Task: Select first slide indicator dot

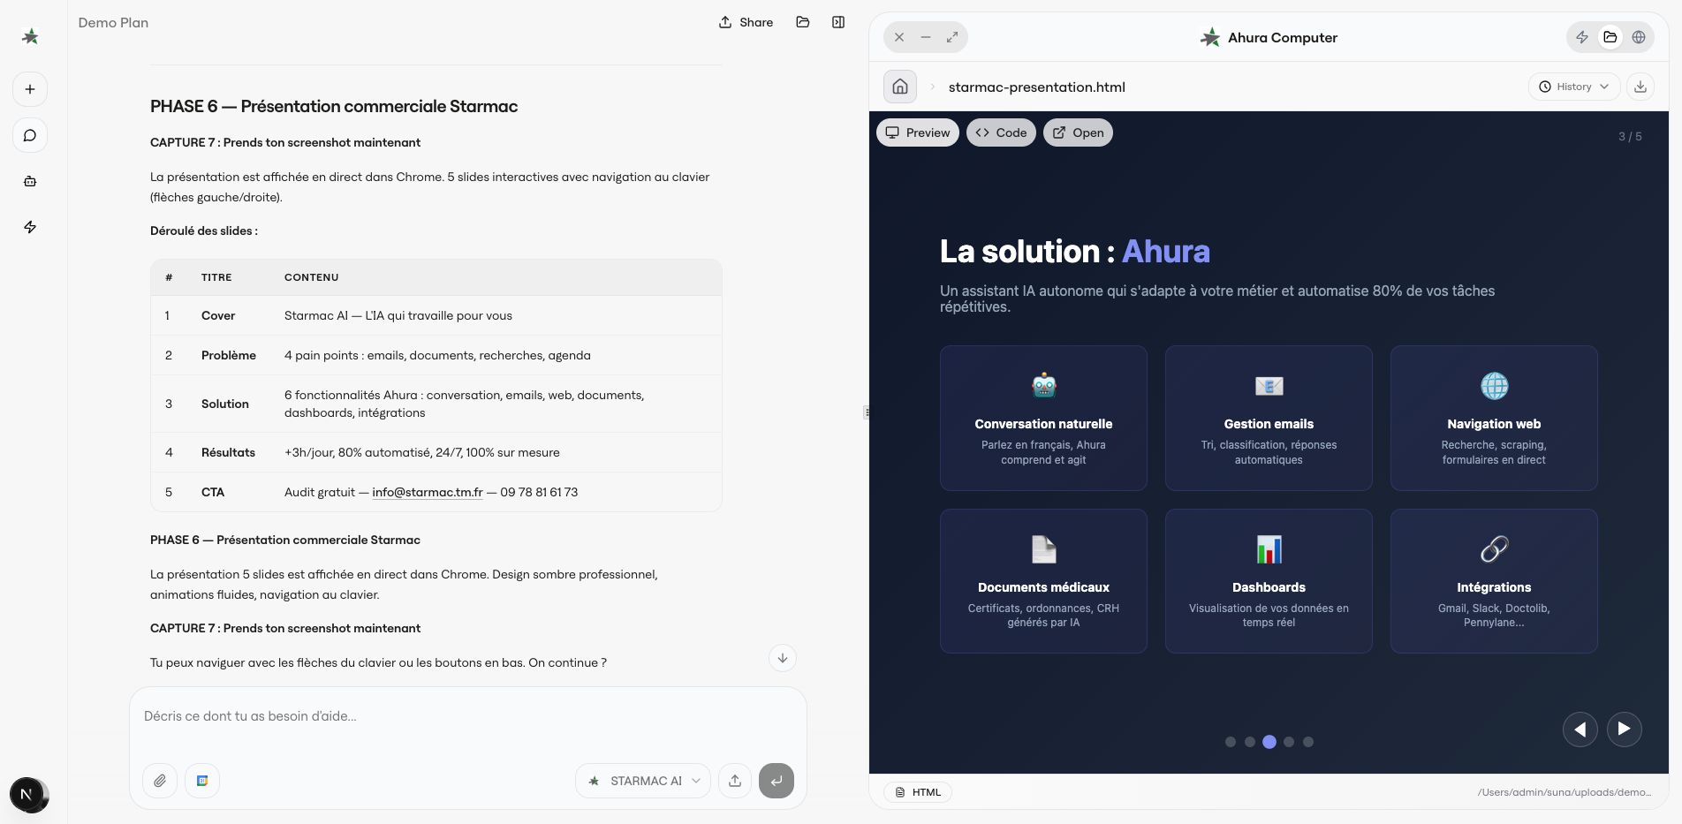Action: coord(1231,742)
